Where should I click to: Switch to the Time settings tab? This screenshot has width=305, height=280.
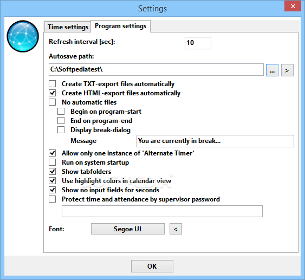point(68,27)
